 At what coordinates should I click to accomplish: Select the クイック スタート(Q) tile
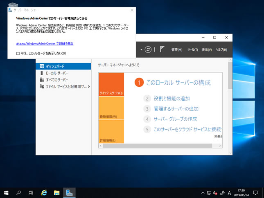click(x=111, y=84)
